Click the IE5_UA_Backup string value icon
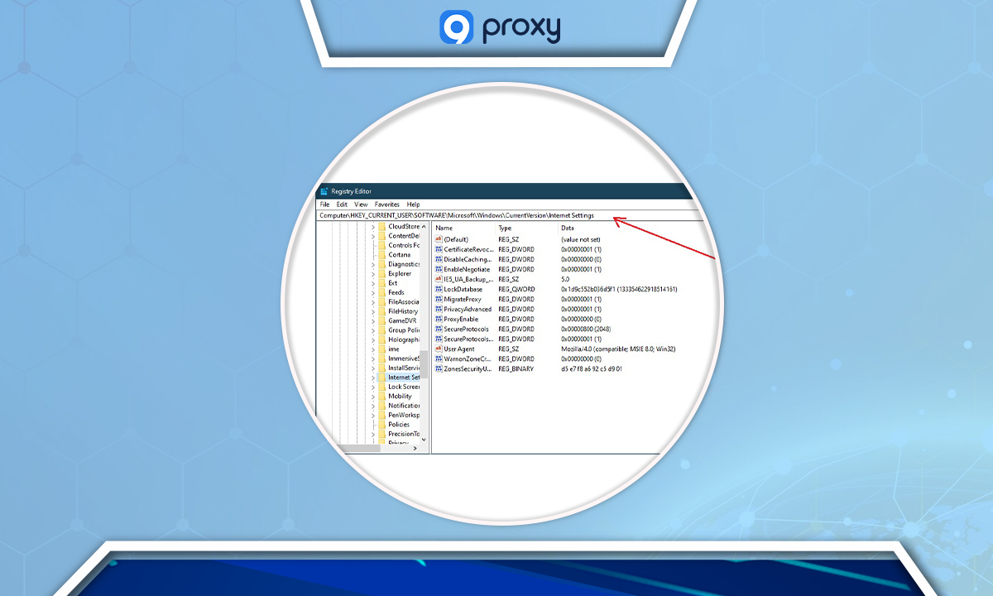Screen dimensions: 993x596 (438, 279)
